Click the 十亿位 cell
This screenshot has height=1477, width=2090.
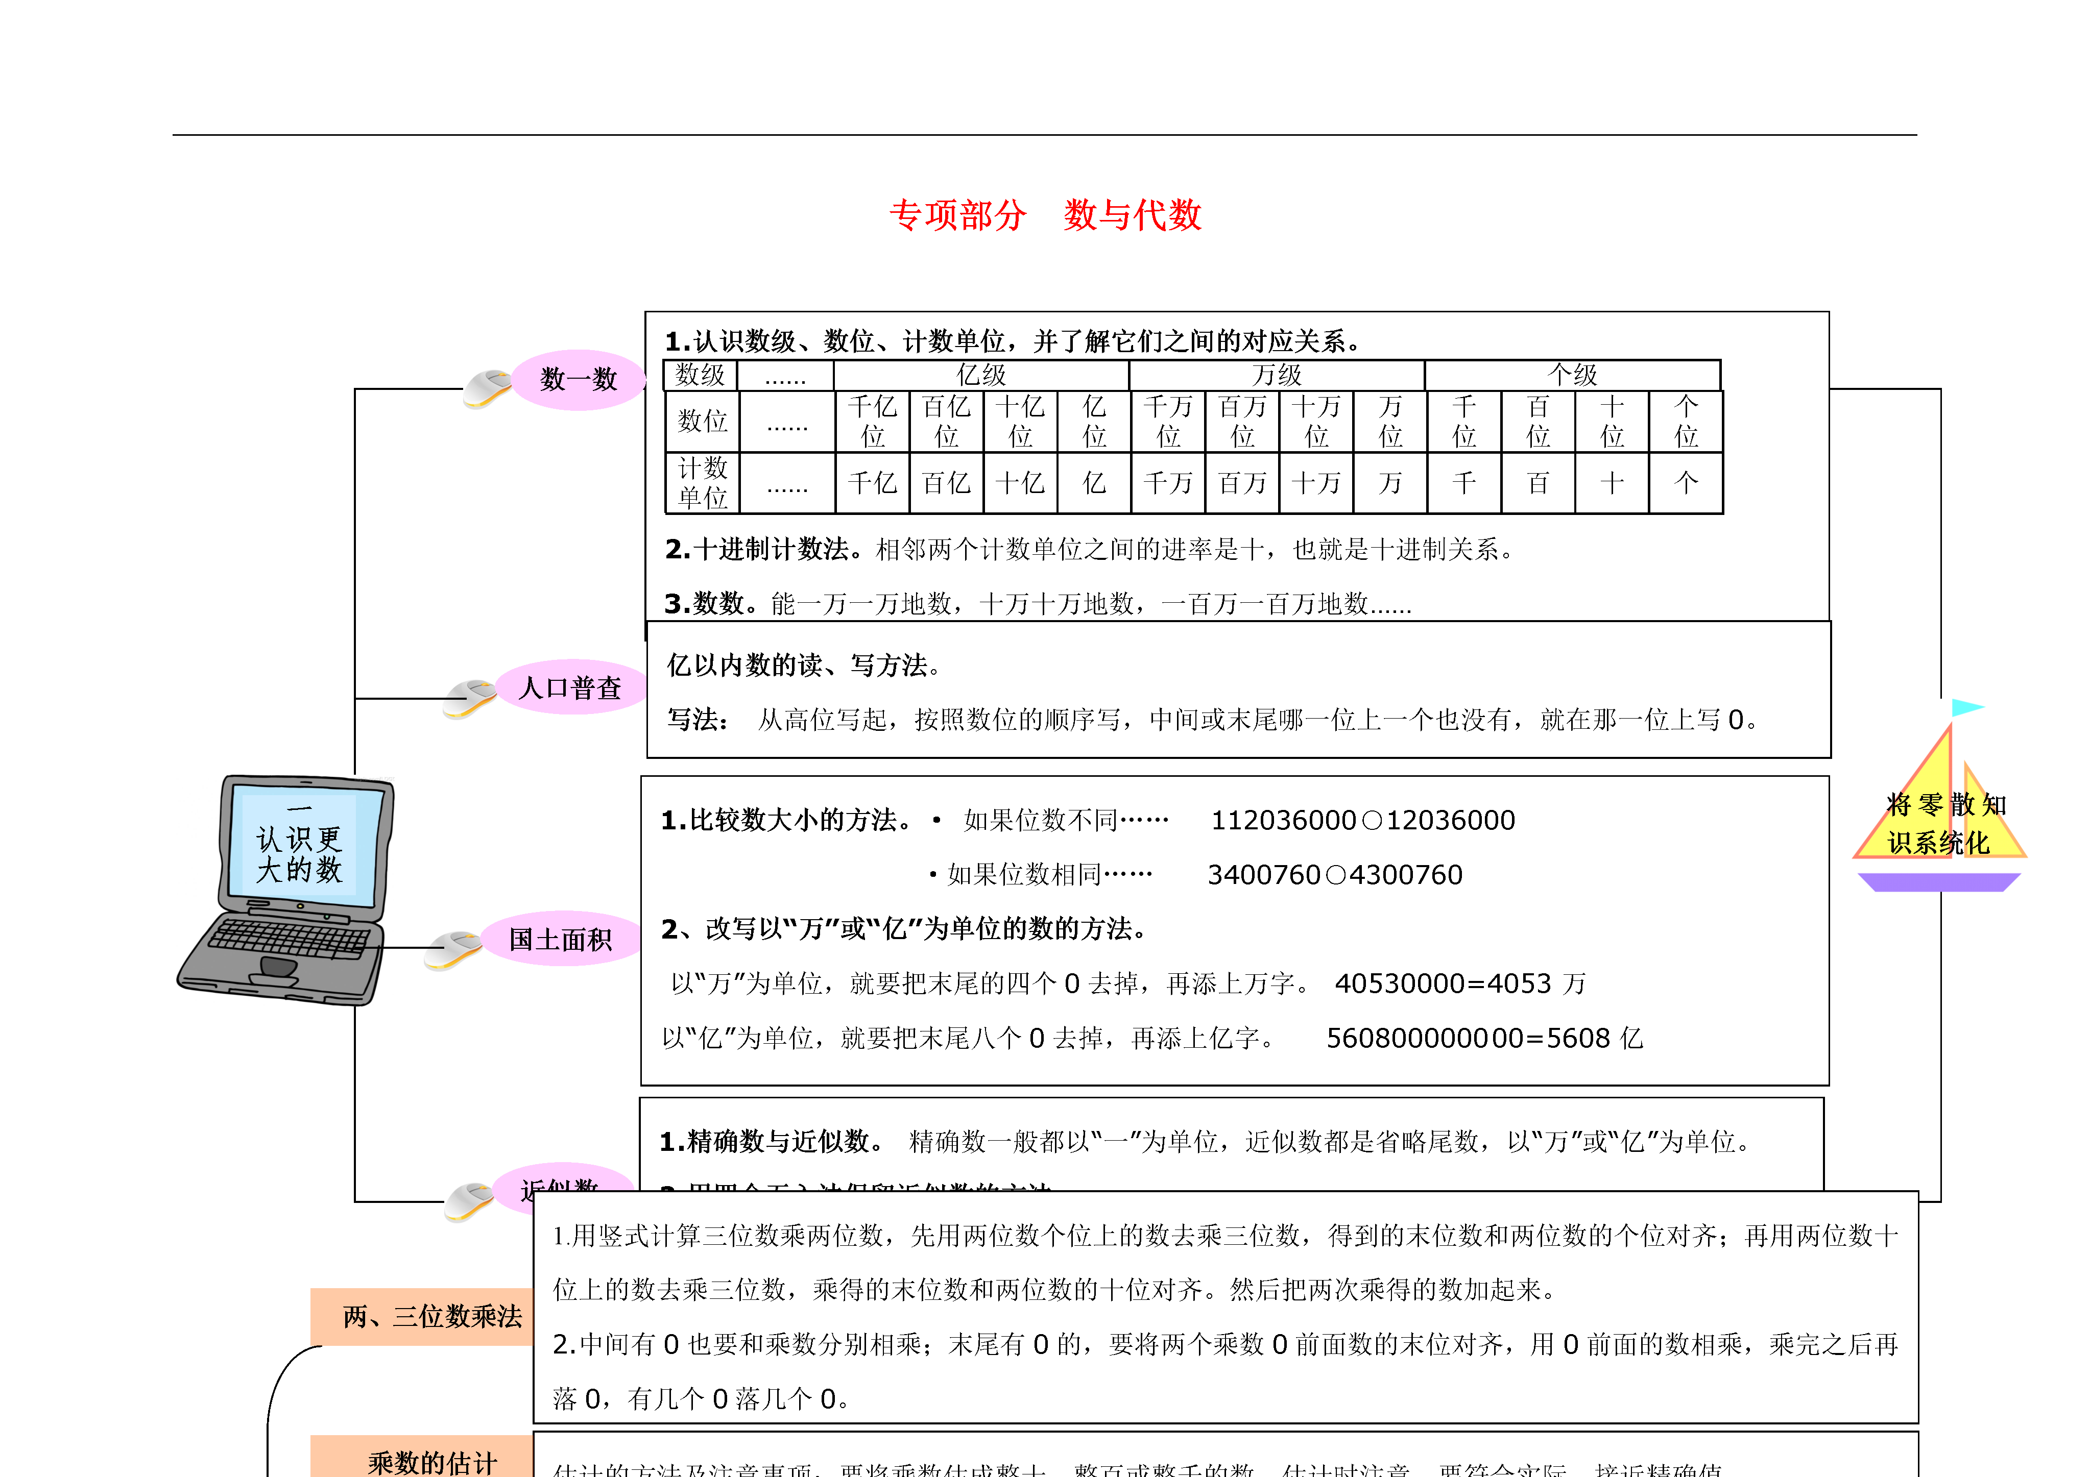1020,422
